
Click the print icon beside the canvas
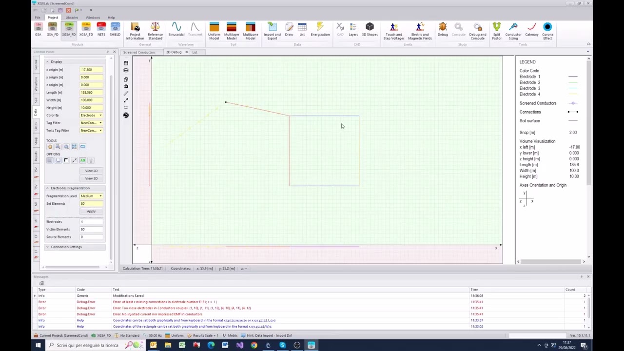tap(126, 70)
